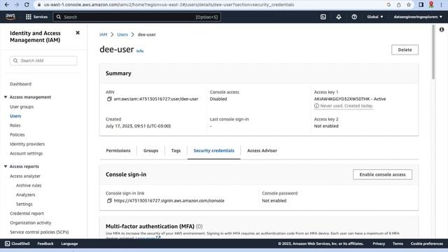
Task: Open Service control policies (SCPs)
Action: 39,232
